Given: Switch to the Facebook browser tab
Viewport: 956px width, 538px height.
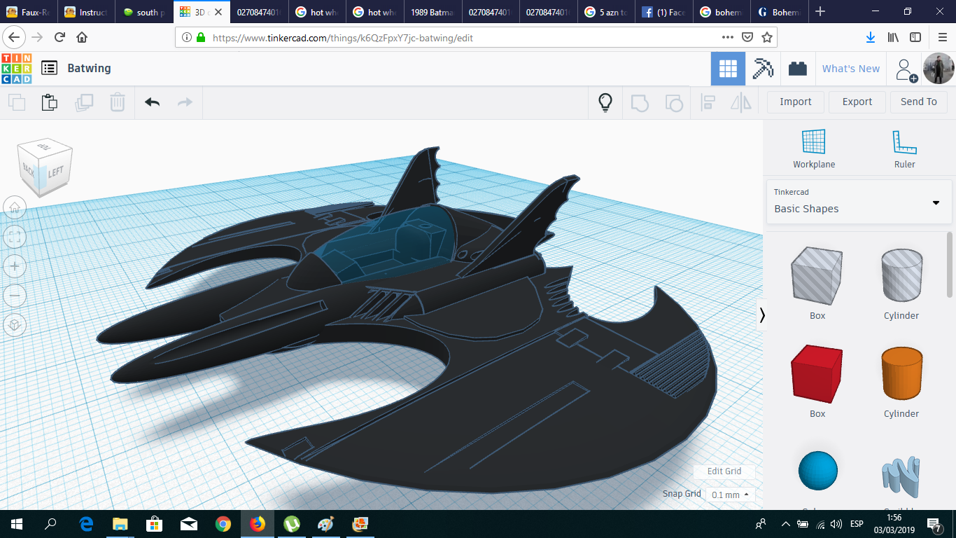Looking at the screenshot, I should pos(663,12).
